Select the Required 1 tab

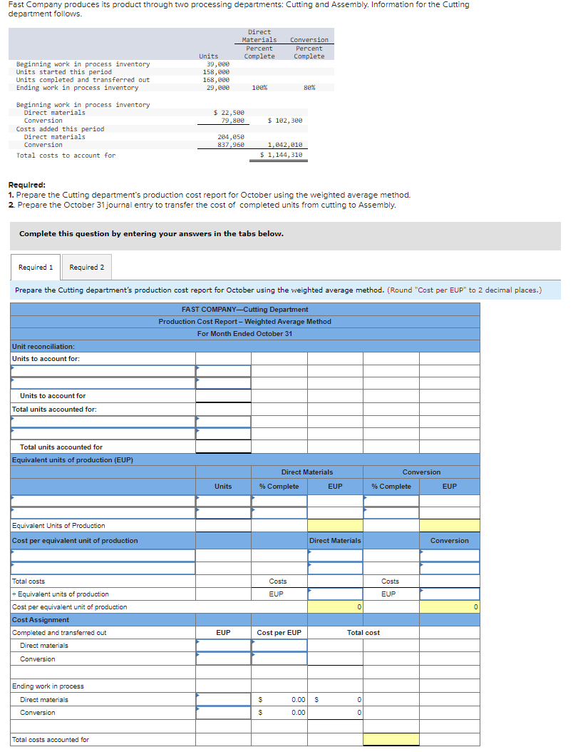(x=35, y=266)
